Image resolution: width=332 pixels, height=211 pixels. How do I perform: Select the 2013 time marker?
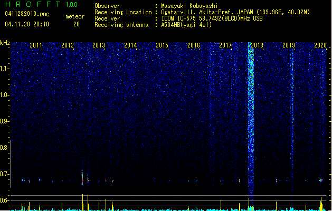pos(99,45)
